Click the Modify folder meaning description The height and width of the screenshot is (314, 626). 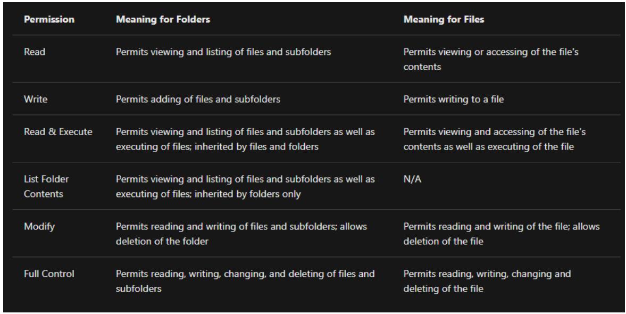coord(241,234)
